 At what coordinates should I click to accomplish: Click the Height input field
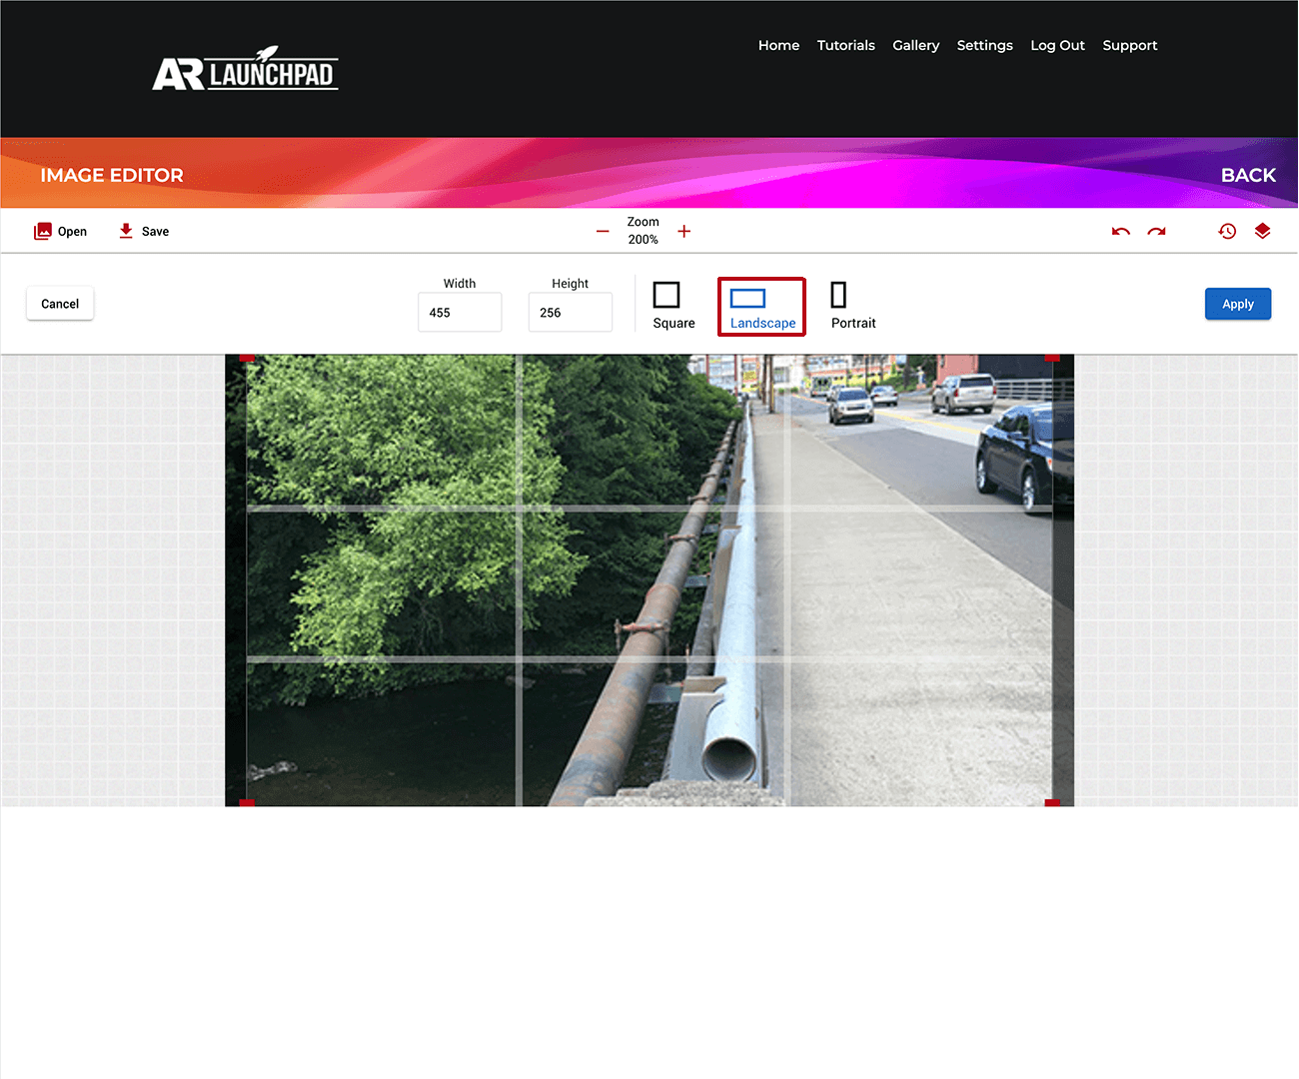tap(571, 312)
